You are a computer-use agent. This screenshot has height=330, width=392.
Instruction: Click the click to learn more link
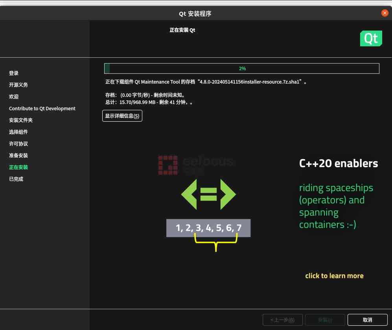(x=334, y=275)
